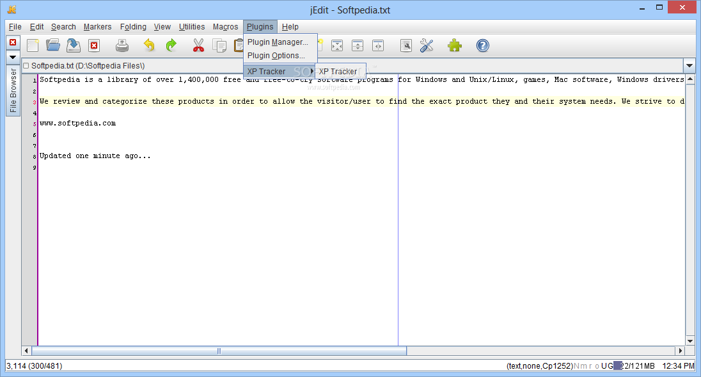The height and width of the screenshot is (377, 701).
Task: Open Plugin Manager via green puzzle icon
Action: pyautogui.click(x=455, y=45)
